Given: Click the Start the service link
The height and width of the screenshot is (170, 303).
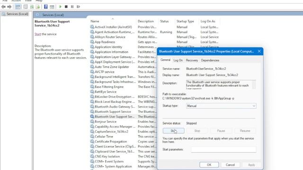Looking at the screenshot, I should click(x=38, y=34).
